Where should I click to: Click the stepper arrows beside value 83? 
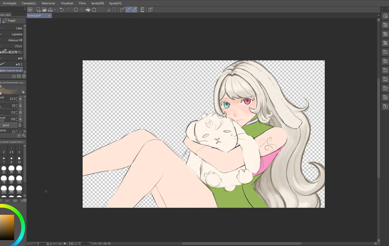pyautogui.click(x=17, y=106)
